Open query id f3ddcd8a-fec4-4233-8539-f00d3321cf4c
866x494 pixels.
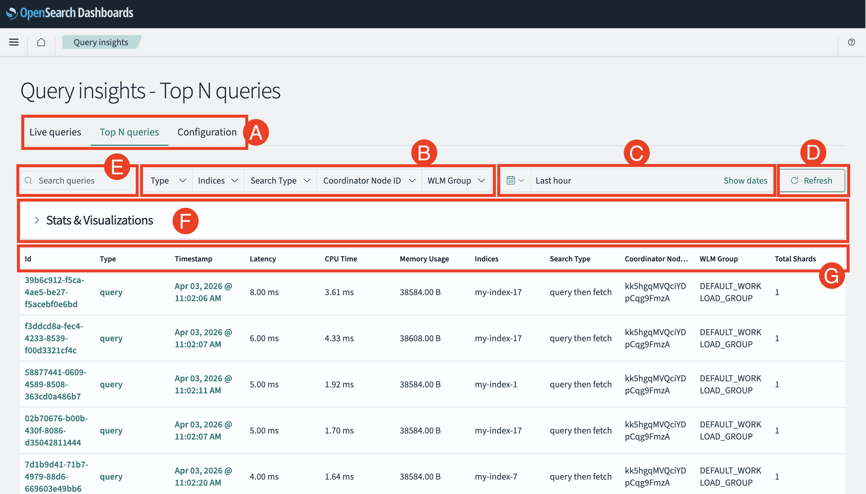[x=54, y=338]
